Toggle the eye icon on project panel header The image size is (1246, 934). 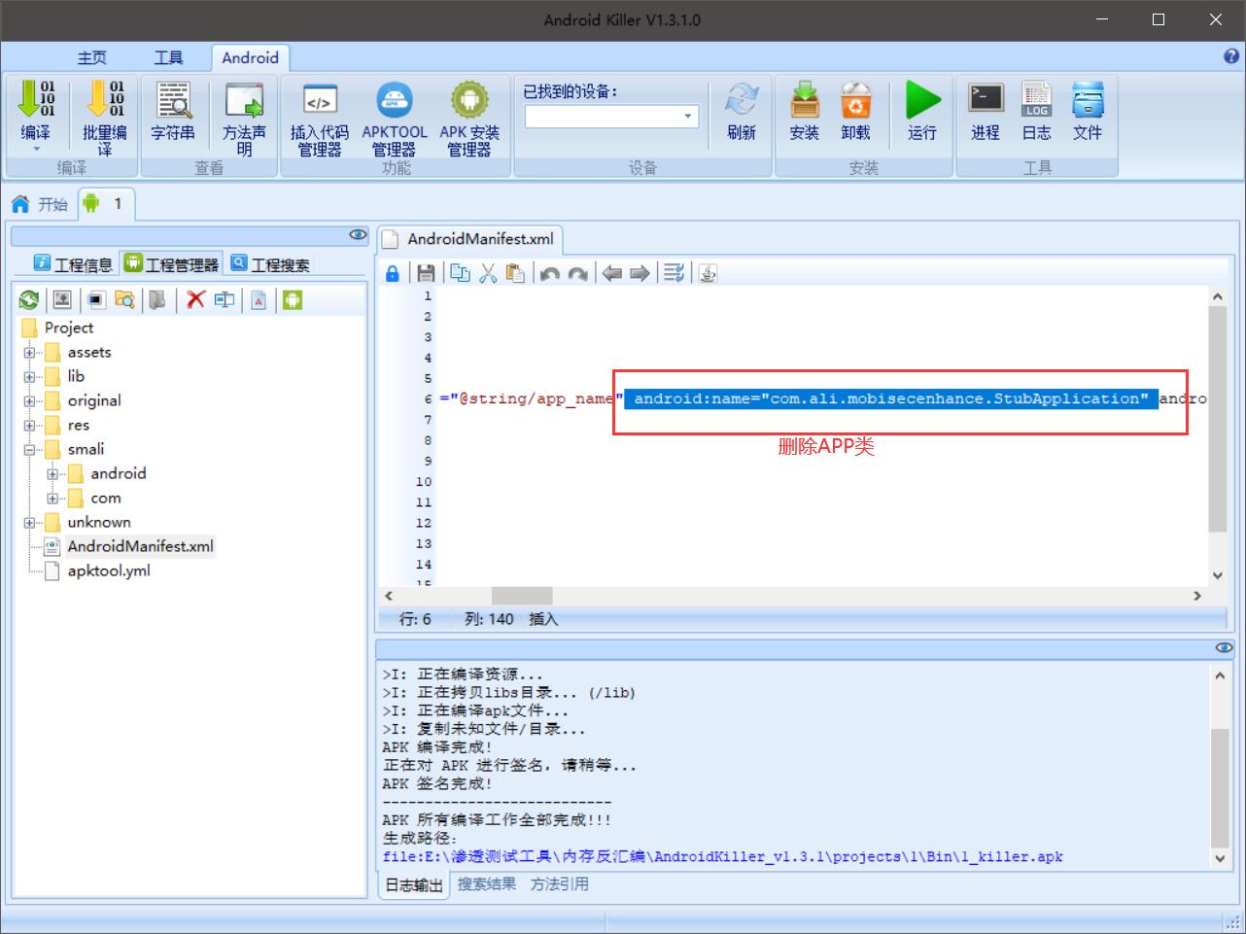point(359,235)
